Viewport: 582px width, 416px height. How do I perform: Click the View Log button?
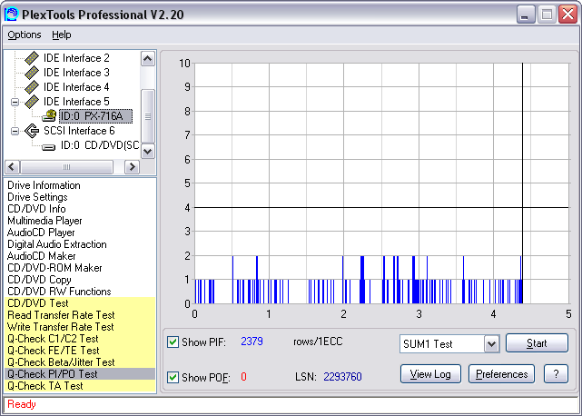[x=430, y=374]
